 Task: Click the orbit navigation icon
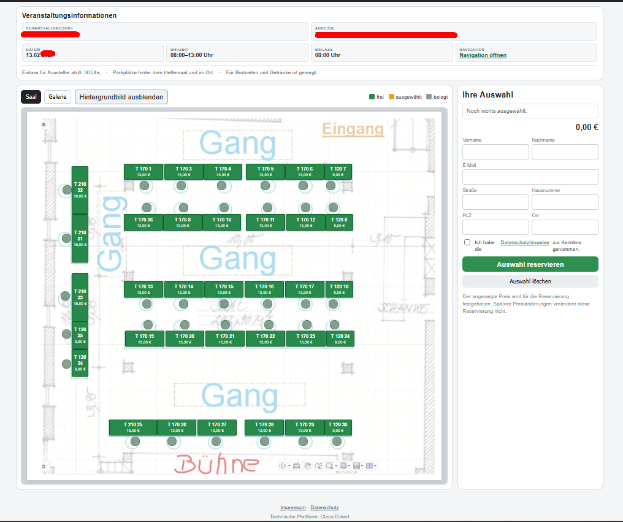pos(282,466)
